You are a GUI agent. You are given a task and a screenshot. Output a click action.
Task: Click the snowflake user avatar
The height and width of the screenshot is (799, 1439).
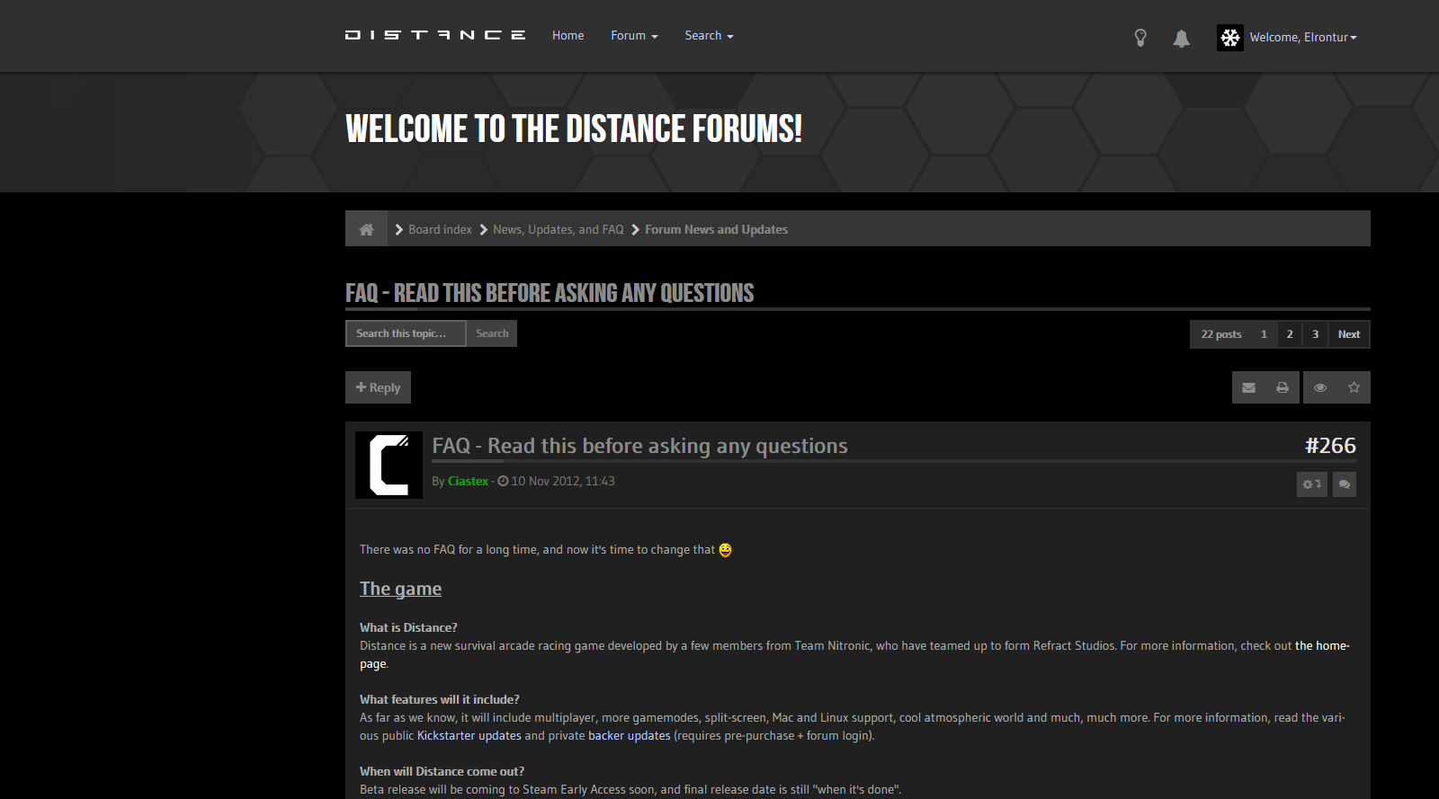pyautogui.click(x=1230, y=37)
